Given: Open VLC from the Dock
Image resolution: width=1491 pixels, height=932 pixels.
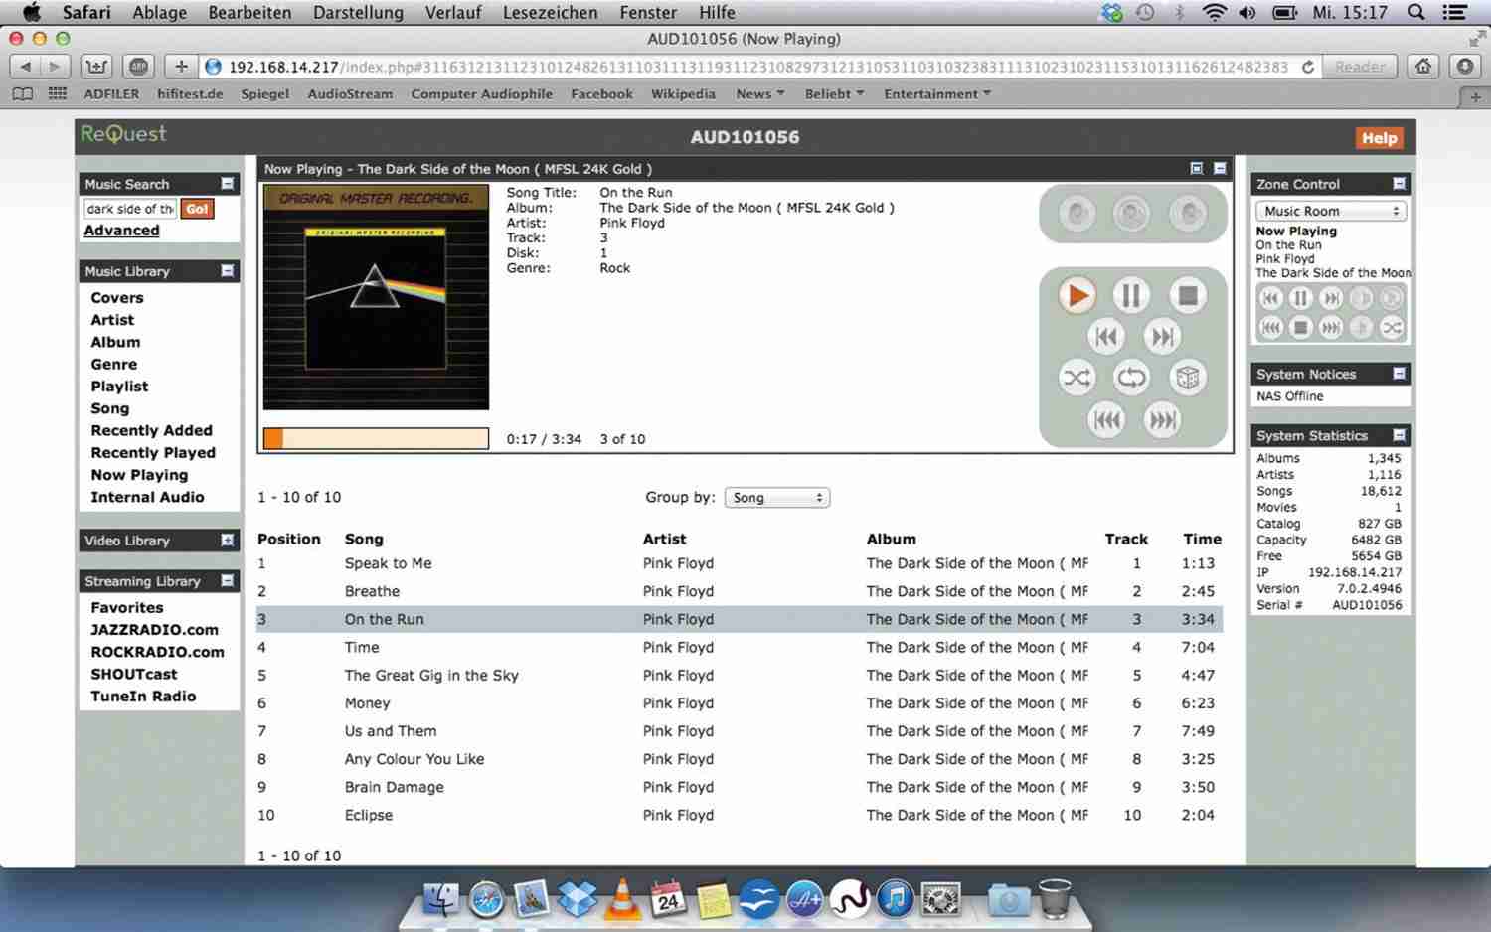Looking at the screenshot, I should coord(622,897).
